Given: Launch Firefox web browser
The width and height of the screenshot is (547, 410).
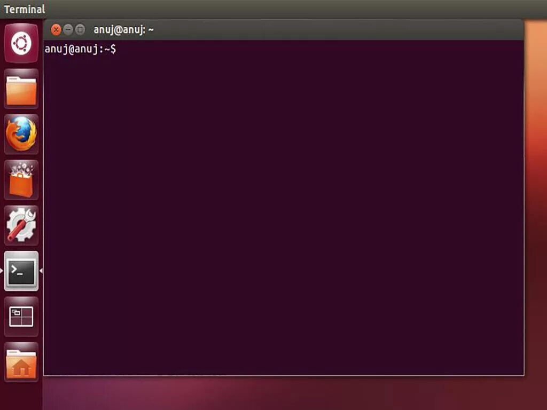Looking at the screenshot, I should pos(21,134).
